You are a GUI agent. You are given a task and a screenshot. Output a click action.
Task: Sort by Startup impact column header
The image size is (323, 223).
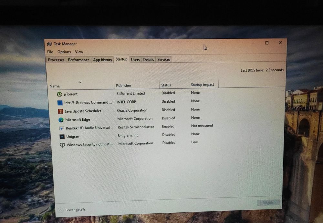click(x=203, y=85)
